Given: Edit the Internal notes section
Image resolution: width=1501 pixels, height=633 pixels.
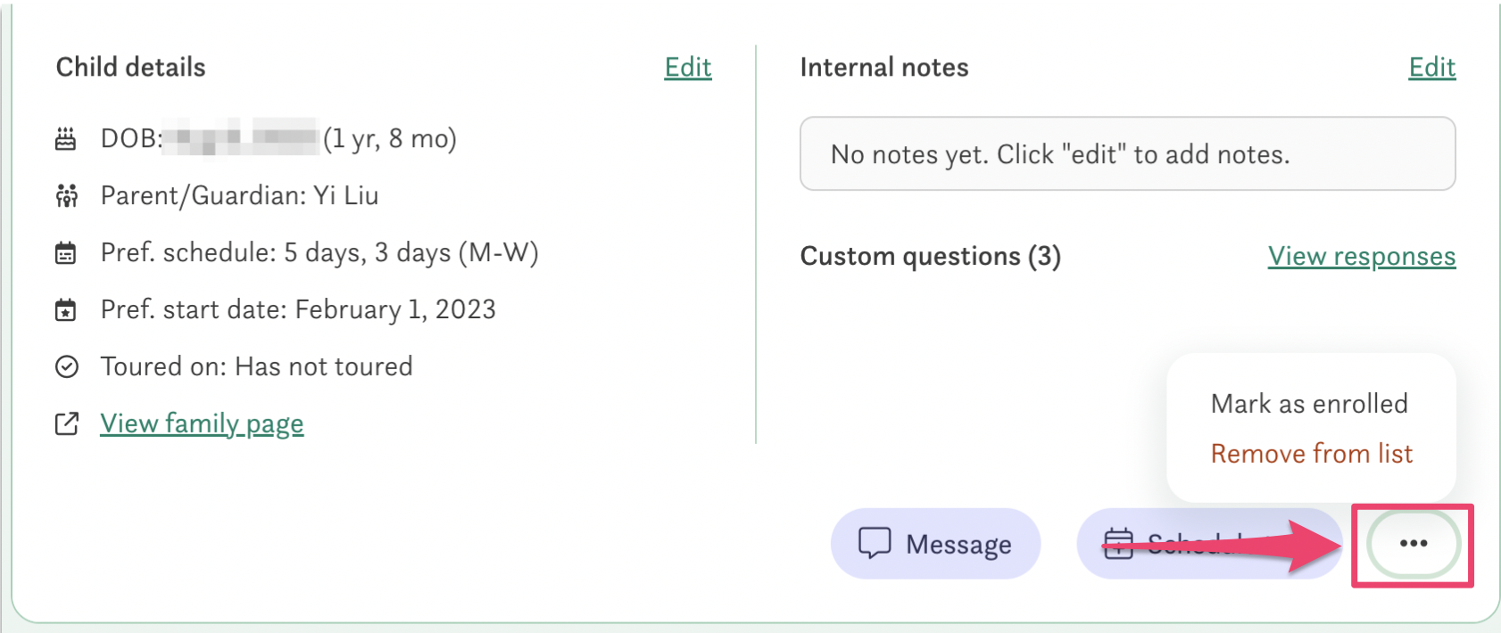Looking at the screenshot, I should click(x=1432, y=68).
